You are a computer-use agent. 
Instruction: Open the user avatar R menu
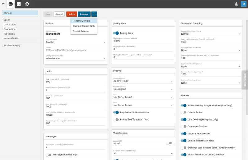pos(243,4)
